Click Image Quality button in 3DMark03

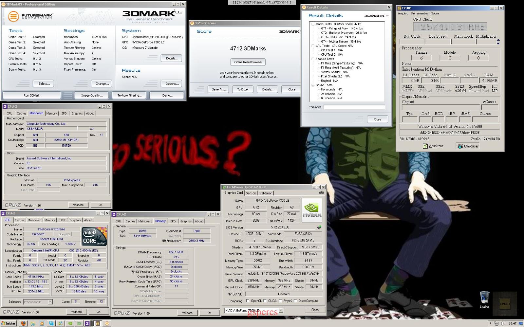pyautogui.click(x=92, y=95)
